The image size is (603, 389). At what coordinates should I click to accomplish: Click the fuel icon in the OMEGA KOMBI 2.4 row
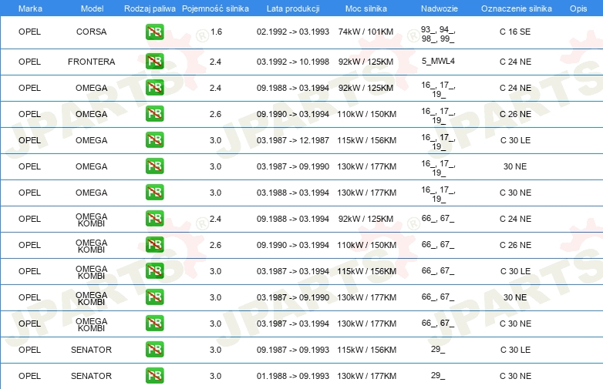154,218
